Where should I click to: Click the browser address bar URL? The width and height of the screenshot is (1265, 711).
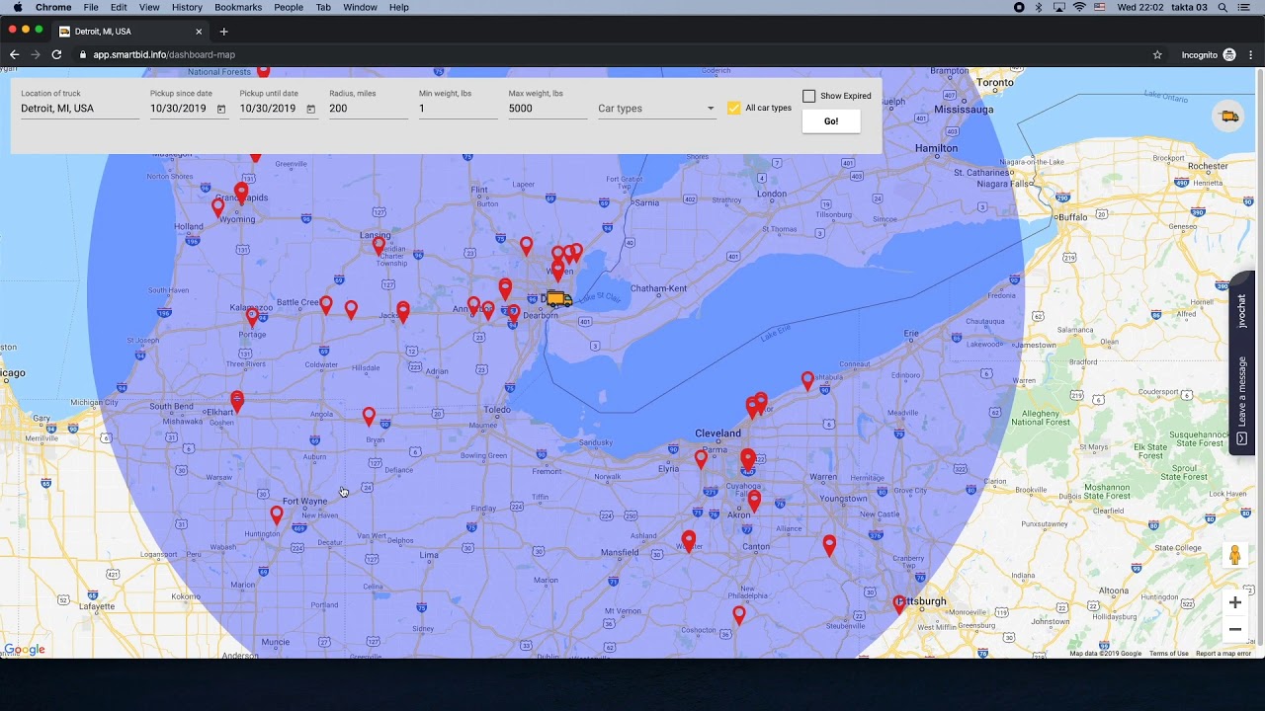(164, 55)
